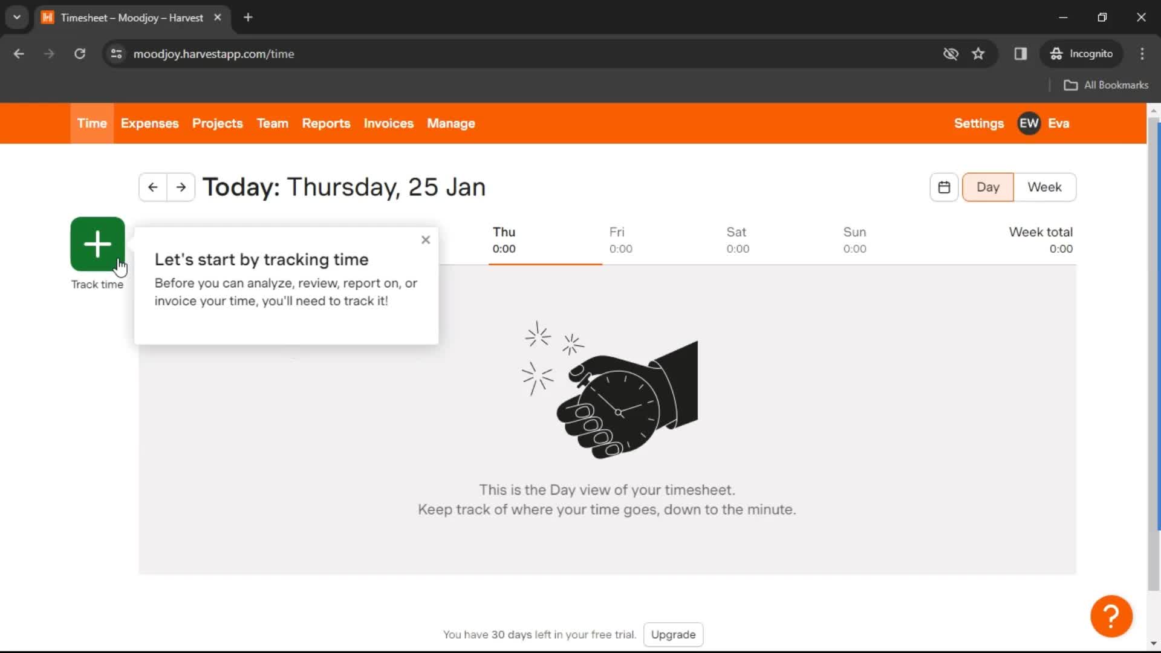Open the Time menu tab
This screenshot has width=1161, height=653.
(x=92, y=123)
